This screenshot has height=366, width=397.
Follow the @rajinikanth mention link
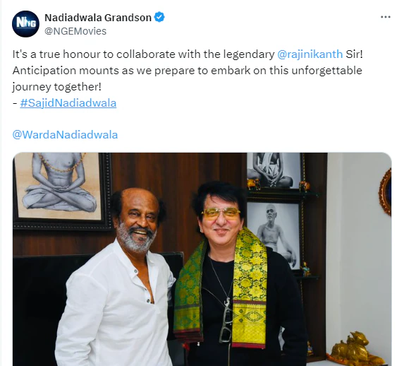click(x=310, y=54)
